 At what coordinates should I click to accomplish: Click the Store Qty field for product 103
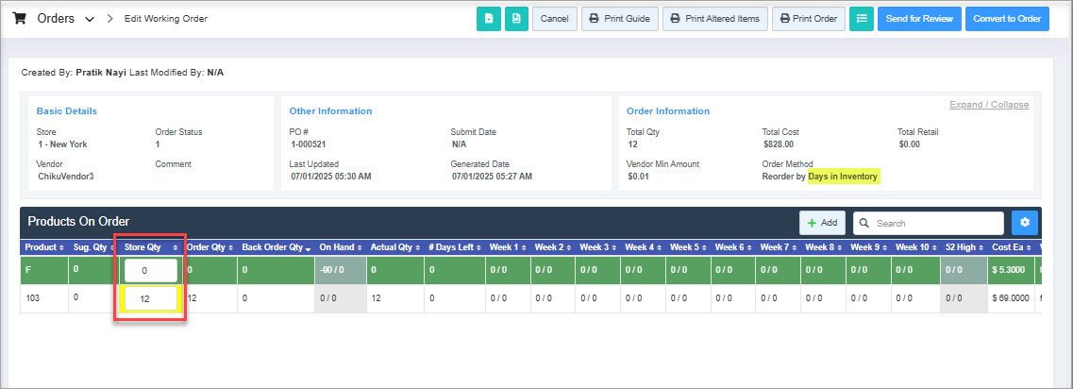[150, 299]
